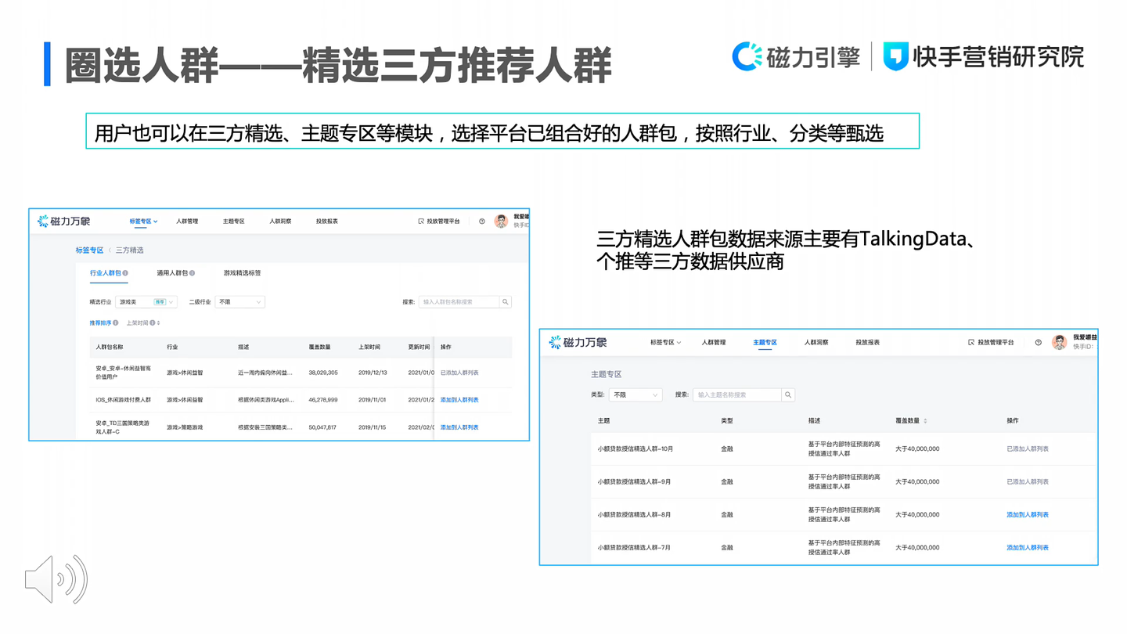Viewport: 1127px width, 634px height.
Task: Switch to 游戏精选标签 tab
Action: pos(243,273)
